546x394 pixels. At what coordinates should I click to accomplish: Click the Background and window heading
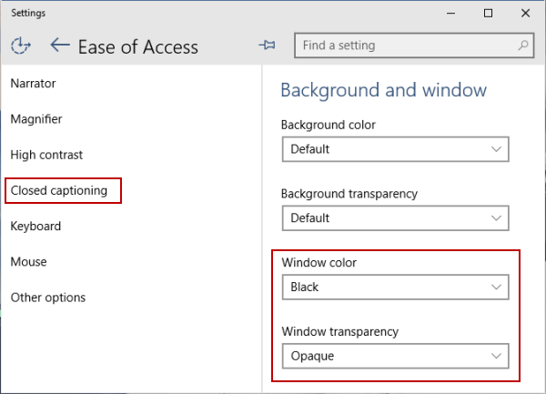[384, 90]
